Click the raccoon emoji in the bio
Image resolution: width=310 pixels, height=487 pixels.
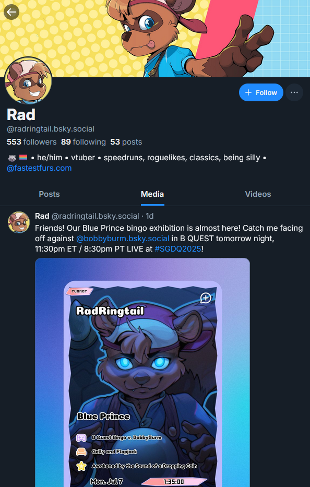tap(12, 158)
